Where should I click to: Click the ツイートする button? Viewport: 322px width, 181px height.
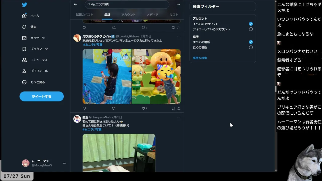[42, 97]
